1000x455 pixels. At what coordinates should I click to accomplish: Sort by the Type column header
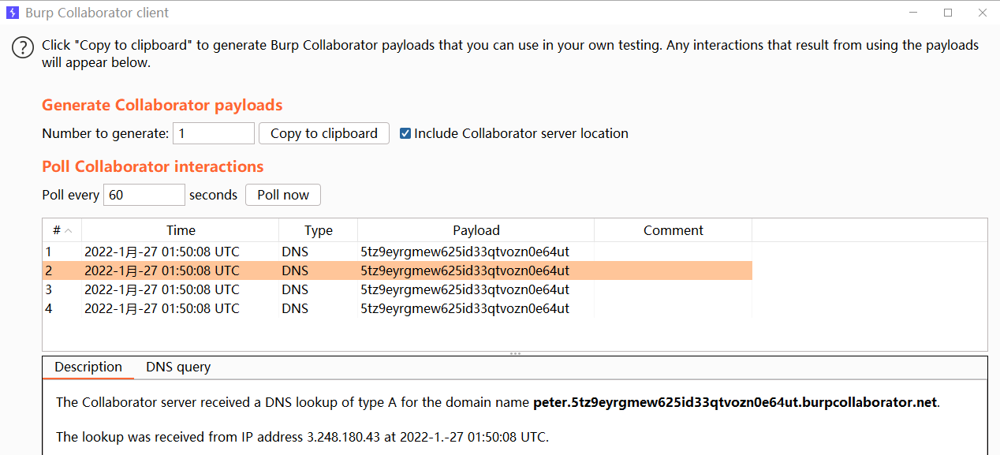pos(319,230)
